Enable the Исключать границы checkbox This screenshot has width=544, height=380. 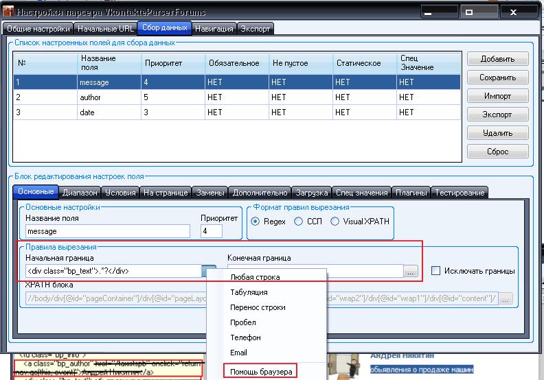coord(435,271)
